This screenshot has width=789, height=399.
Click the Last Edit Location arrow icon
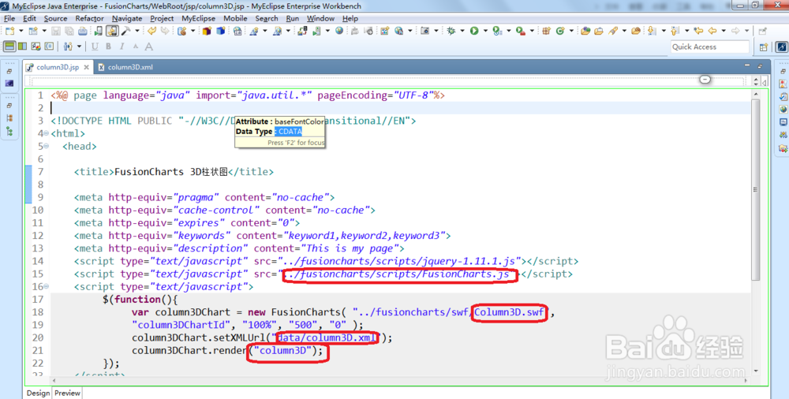click(x=698, y=31)
